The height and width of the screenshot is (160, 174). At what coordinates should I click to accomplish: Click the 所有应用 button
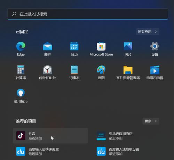point(148,32)
